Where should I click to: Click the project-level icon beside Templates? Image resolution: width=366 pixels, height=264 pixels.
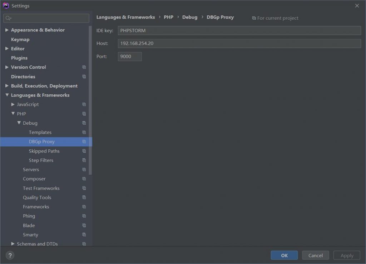(84, 133)
